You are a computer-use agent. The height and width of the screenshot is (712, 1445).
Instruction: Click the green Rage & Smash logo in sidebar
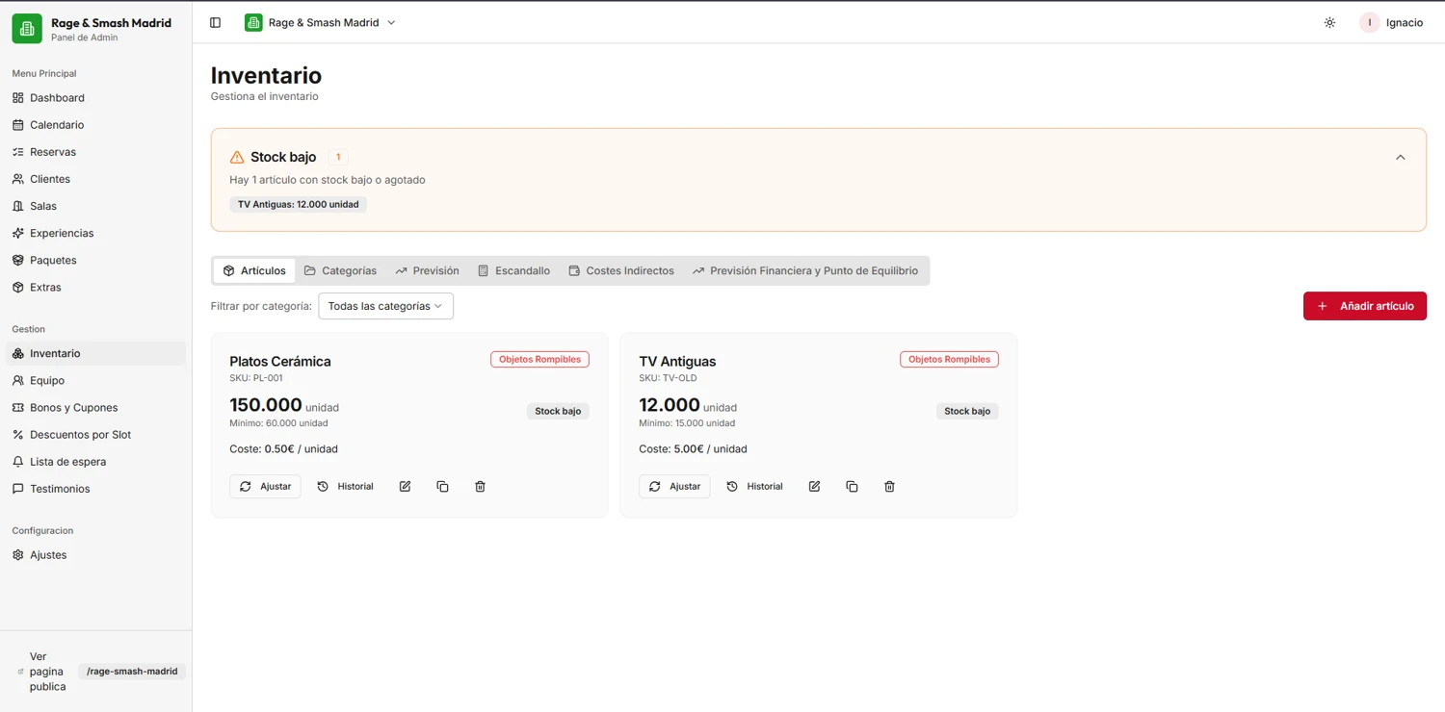[27, 29]
